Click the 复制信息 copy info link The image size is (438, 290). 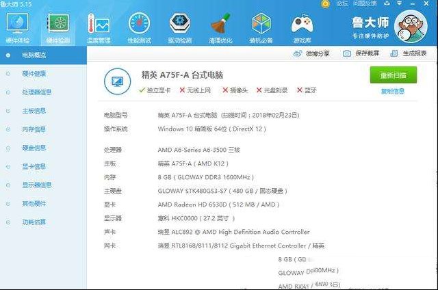click(x=393, y=91)
